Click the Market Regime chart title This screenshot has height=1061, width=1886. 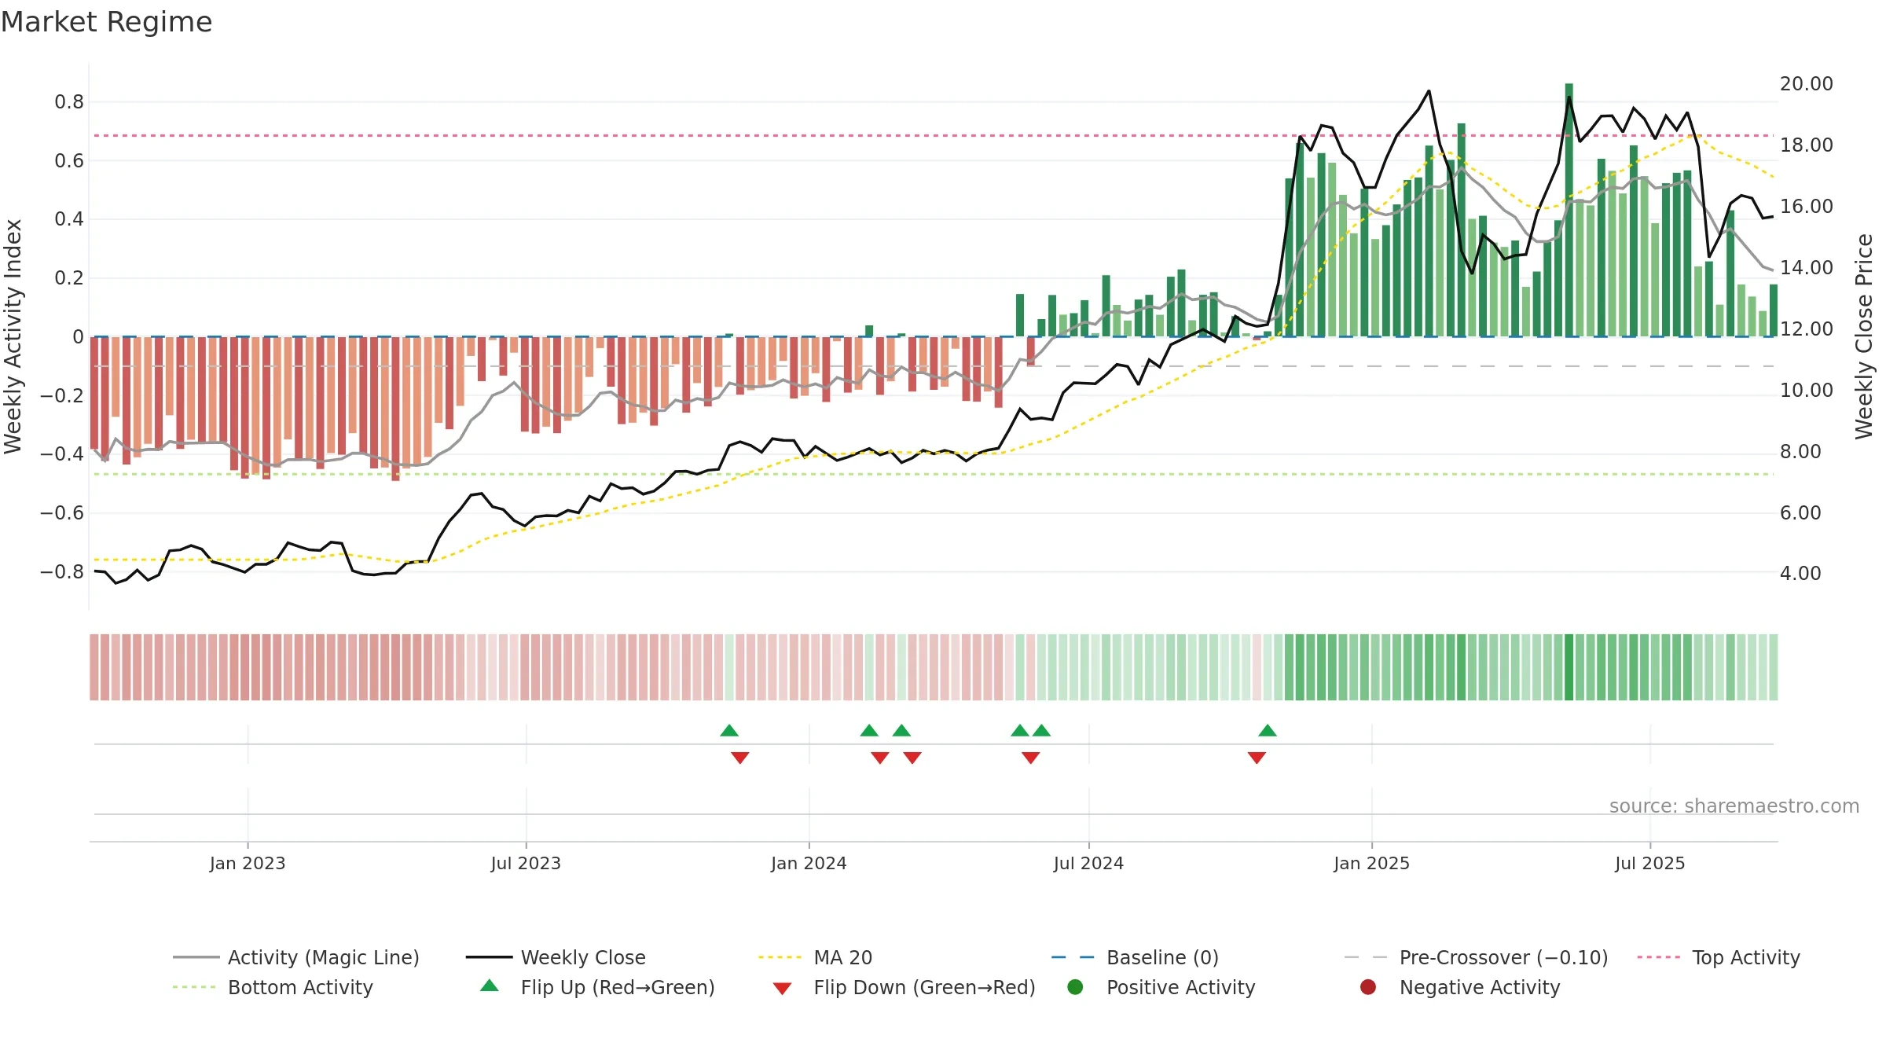tap(106, 22)
